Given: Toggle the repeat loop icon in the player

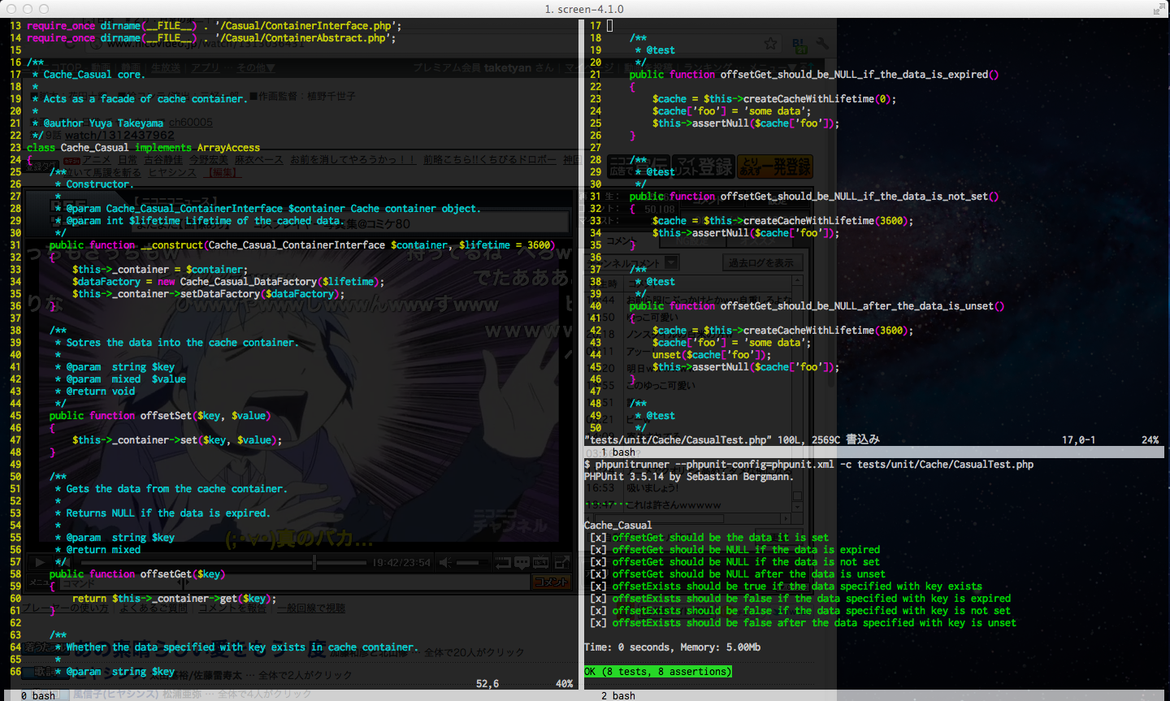Looking at the screenshot, I should [x=502, y=562].
